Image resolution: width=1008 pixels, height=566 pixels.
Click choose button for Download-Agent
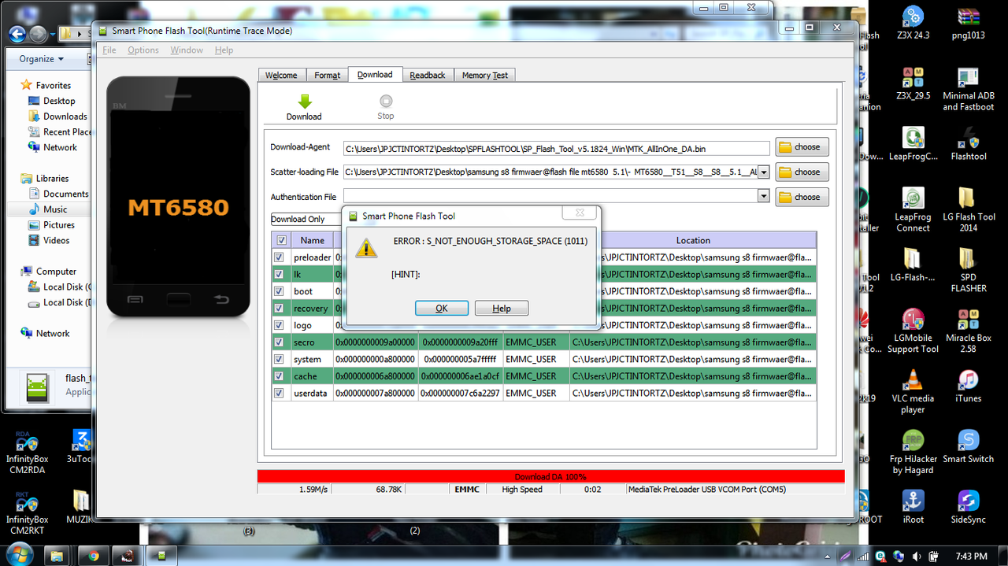[x=802, y=147]
